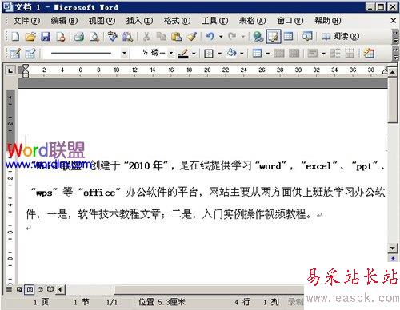Cut selection with the scissors icon
400x310 pixels.
pyautogui.click(x=146, y=37)
